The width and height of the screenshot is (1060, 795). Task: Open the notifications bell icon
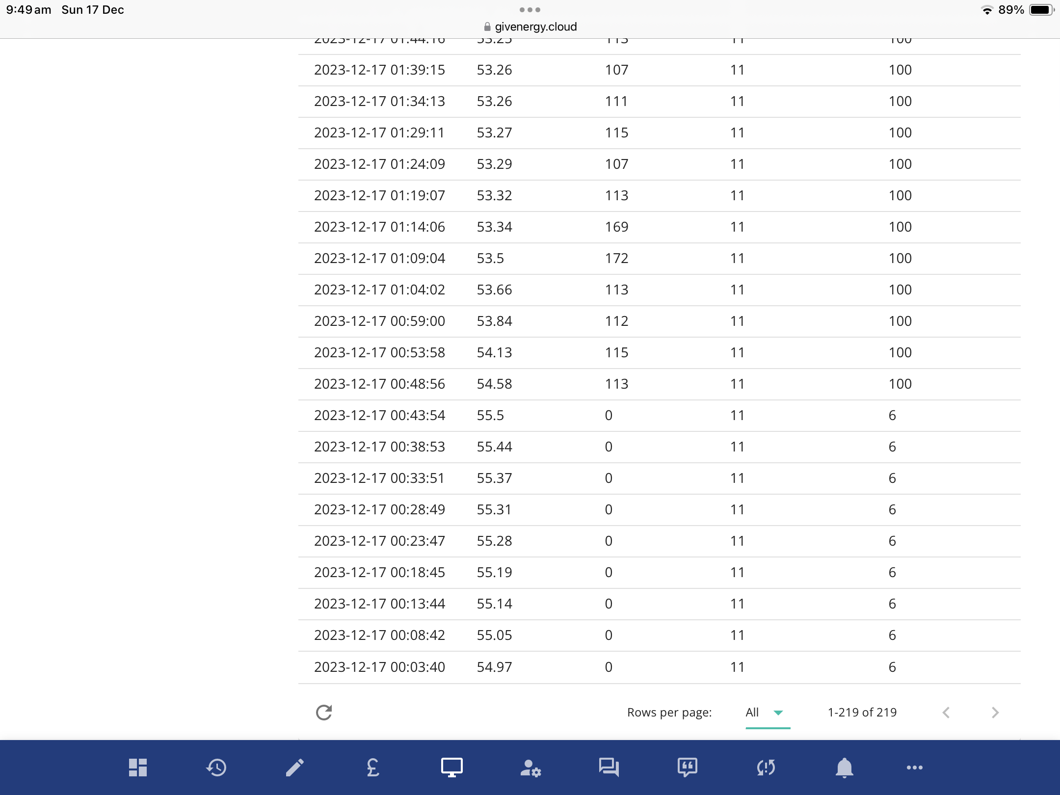[844, 768]
